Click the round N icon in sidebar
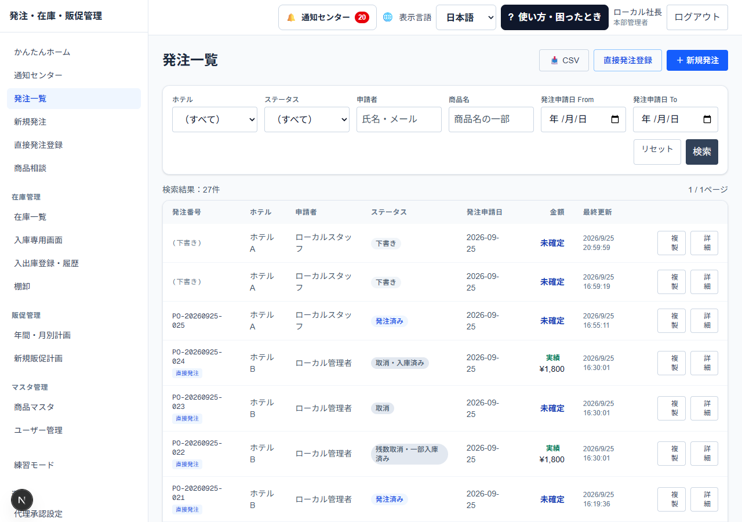The height and width of the screenshot is (522, 742). [22, 499]
